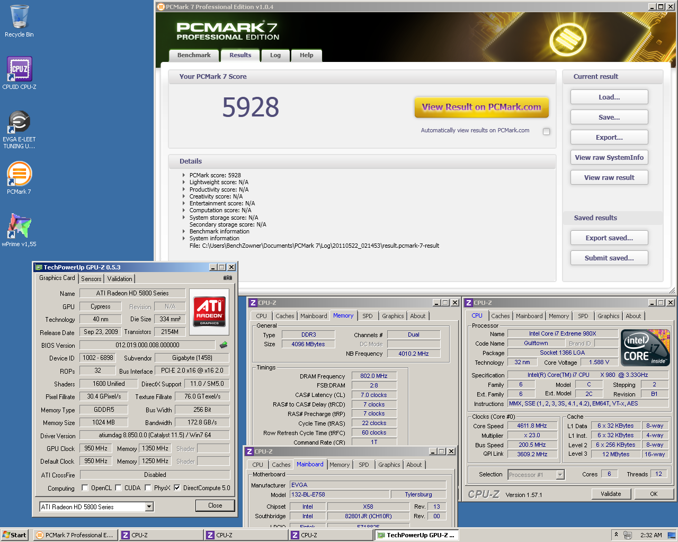Click the GPU-Z BIOS save chip icon
Viewport: 678px width, 542px height.
(x=224, y=345)
